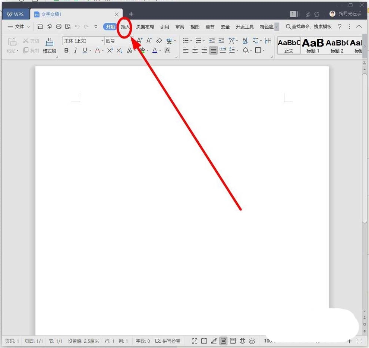Open the font name dropdown 宋体 (正文)
This screenshot has width=369, height=348.
(x=83, y=41)
